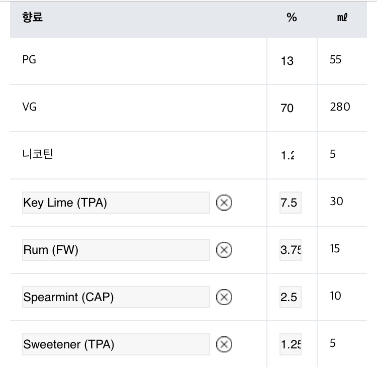Focus the Spearmint (CAP) name input
The width and height of the screenshot is (377, 367).
tap(116, 297)
